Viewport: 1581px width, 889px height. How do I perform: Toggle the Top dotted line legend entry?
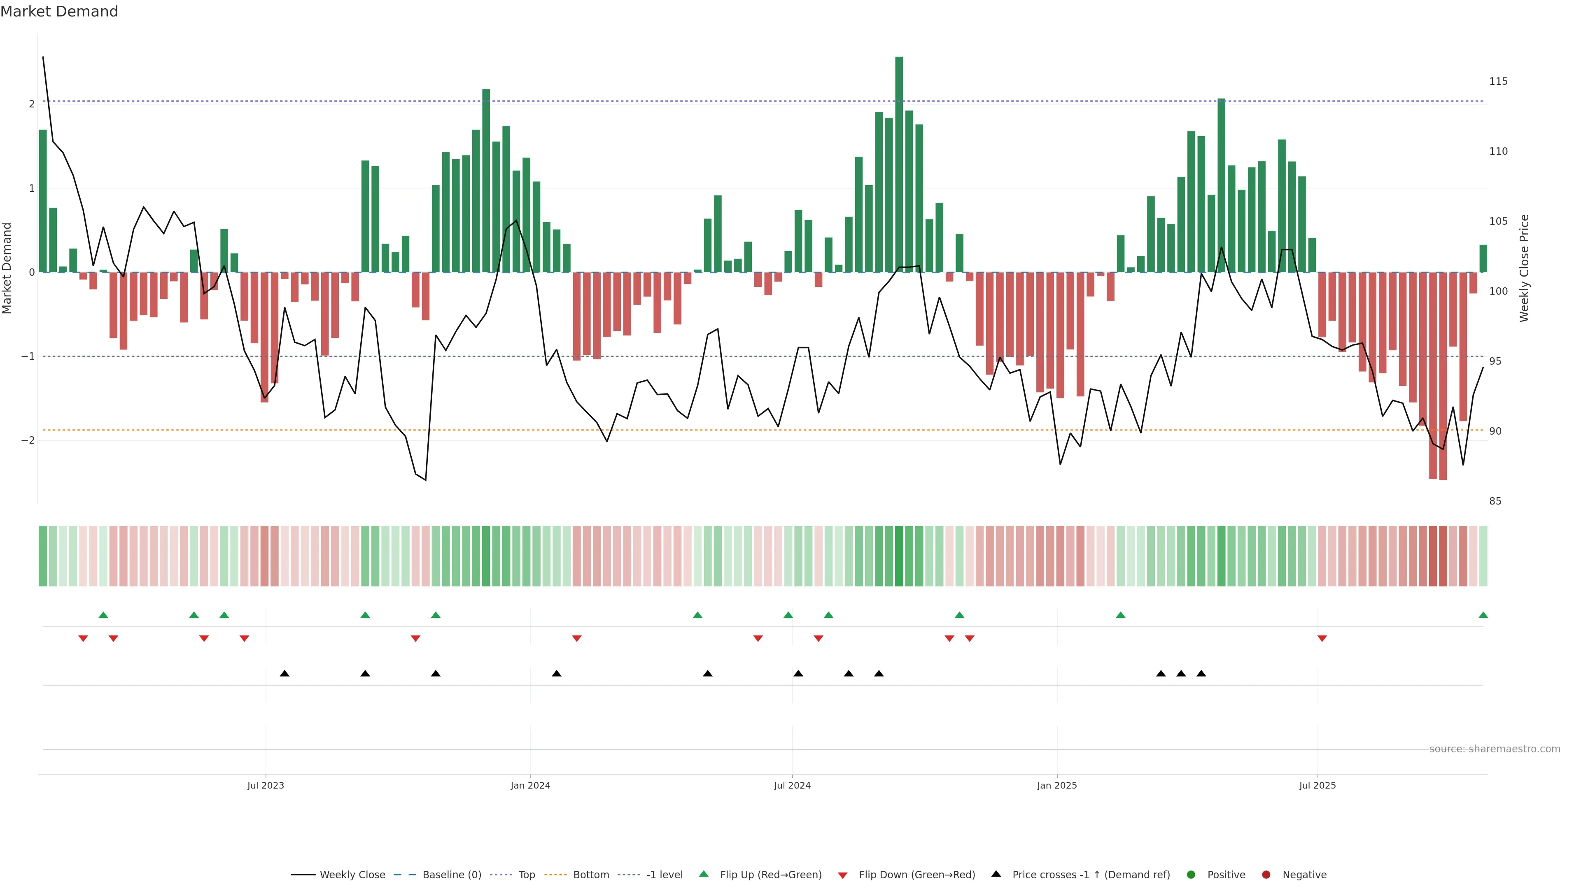pos(526,874)
